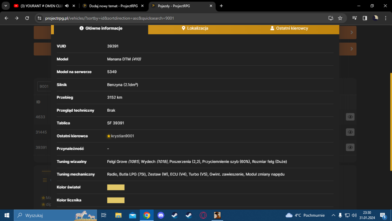Expand the second orange bar chevron
392x221 pixels.
[352, 49]
